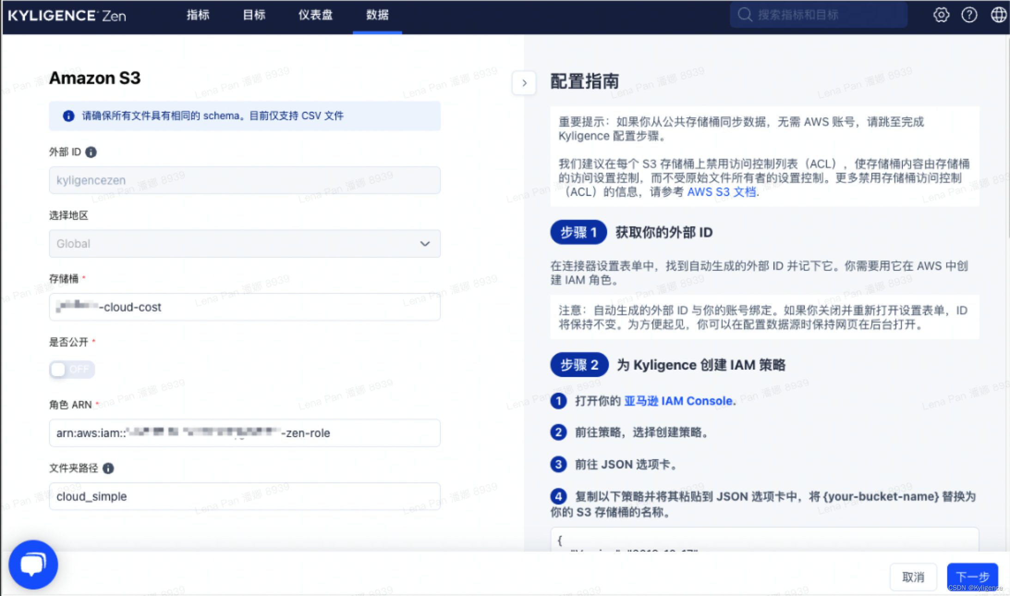Click the 存储桶 input field
1010x596 pixels.
(x=244, y=307)
